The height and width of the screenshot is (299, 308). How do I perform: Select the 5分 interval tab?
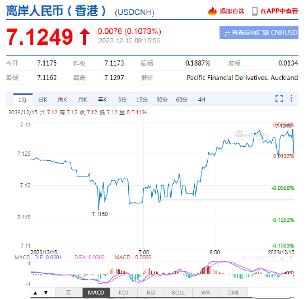(x=122, y=100)
